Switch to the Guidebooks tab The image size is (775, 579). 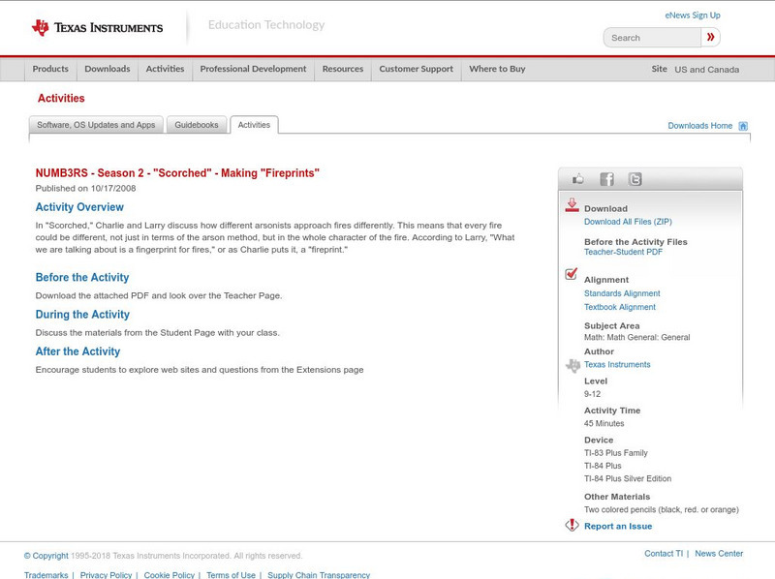tap(197, 124)
